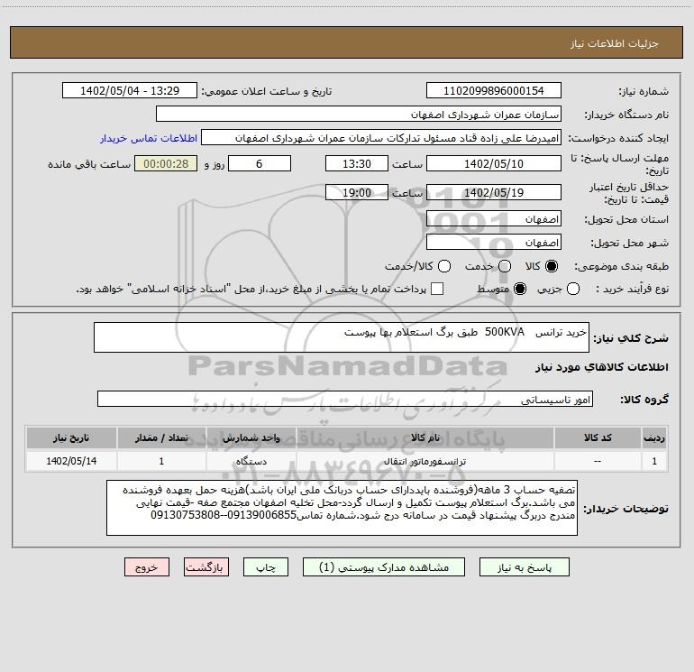
Task: Click the بازگشت back button
Action: point(206,567)
